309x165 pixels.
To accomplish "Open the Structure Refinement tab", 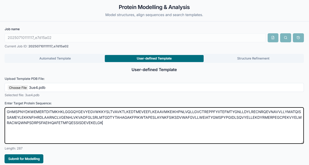I will [x=253, y=58].
